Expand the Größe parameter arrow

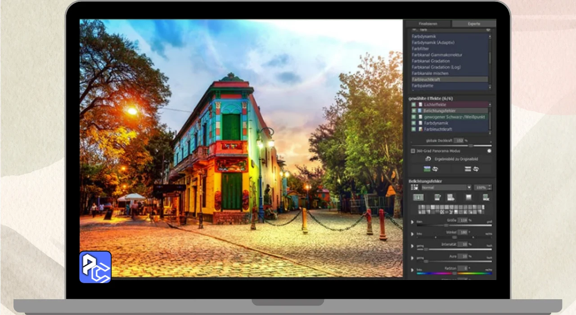pos(412,222)
